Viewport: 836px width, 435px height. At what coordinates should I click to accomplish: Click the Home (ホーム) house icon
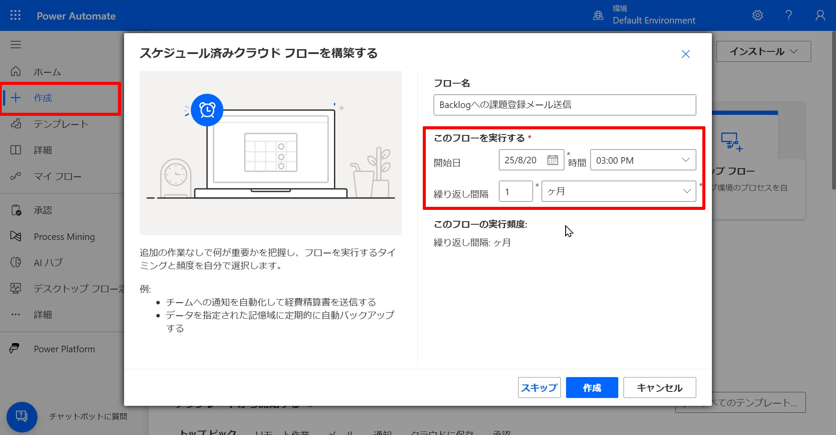(x=16, y=71)
